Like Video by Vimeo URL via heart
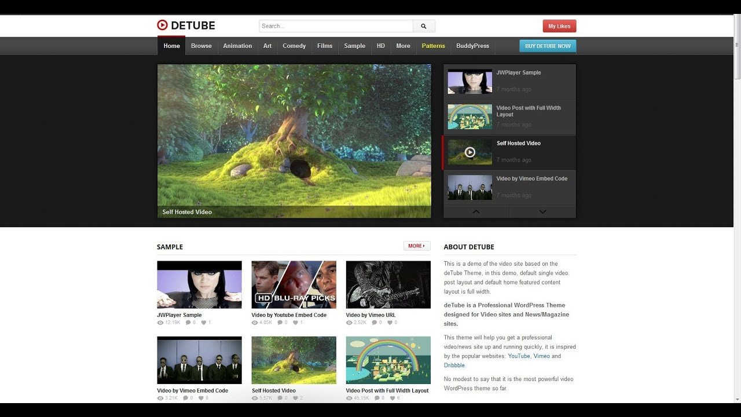Screen dimensions: 741x417 point(391,323)
